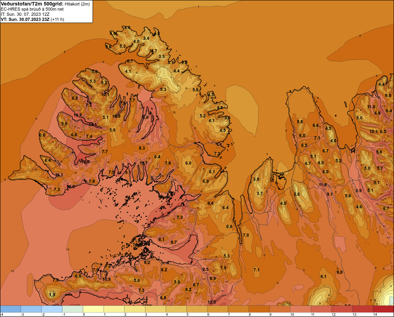Viewport: 394px width, 317px height.
Task: Pick the dark red legend swatch between 13 and 14
Action: 363,309
